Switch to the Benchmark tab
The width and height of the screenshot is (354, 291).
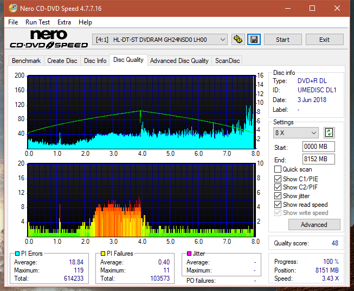26,61
